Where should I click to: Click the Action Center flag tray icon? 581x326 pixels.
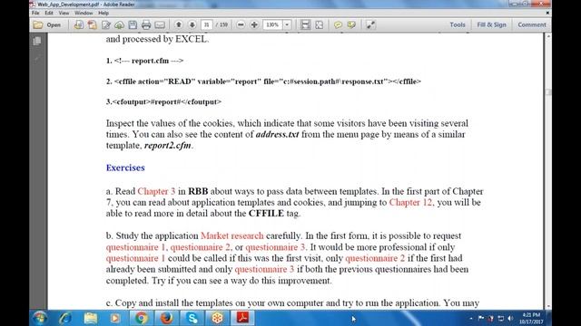tap(481, 318)
